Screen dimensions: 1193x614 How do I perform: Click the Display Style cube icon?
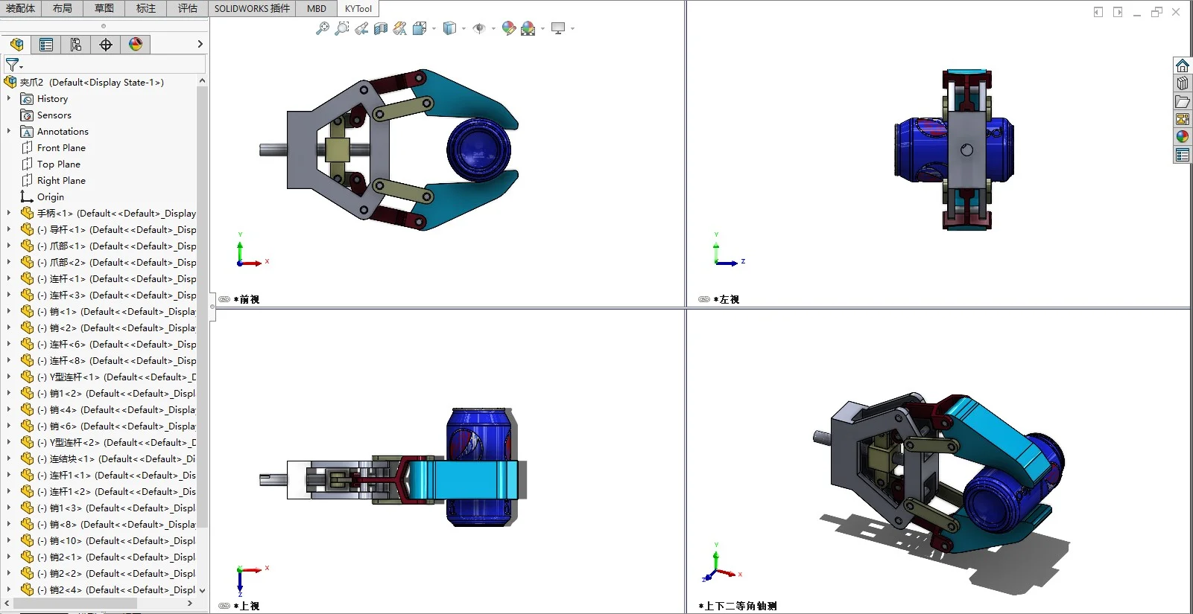pyautogui.click(x=449, y=28)
